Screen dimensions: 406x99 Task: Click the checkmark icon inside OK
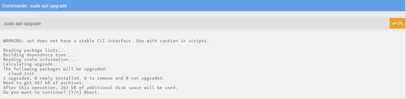tap(394, 23)
